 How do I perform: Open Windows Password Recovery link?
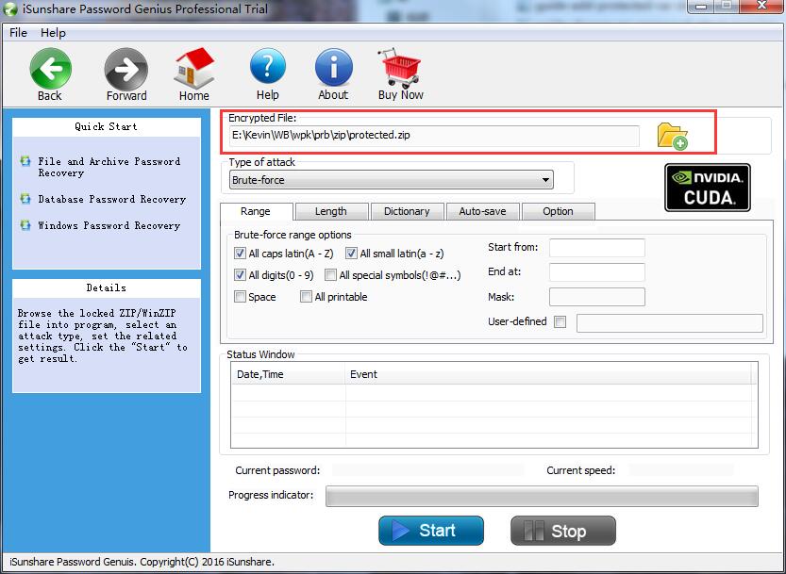tap(109, 225)
